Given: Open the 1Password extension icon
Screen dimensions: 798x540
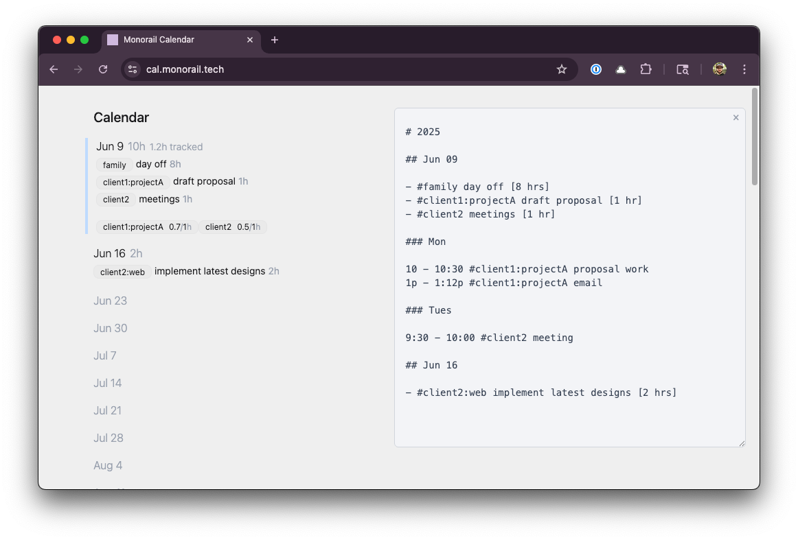Looking at the screenshot, I should pyautogui.click(x=596, y=69).
